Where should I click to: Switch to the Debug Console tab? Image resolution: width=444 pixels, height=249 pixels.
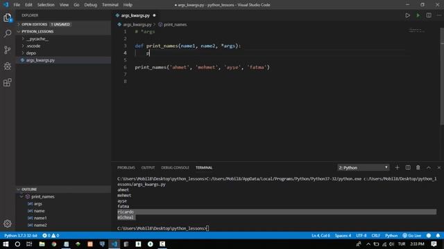175,167
